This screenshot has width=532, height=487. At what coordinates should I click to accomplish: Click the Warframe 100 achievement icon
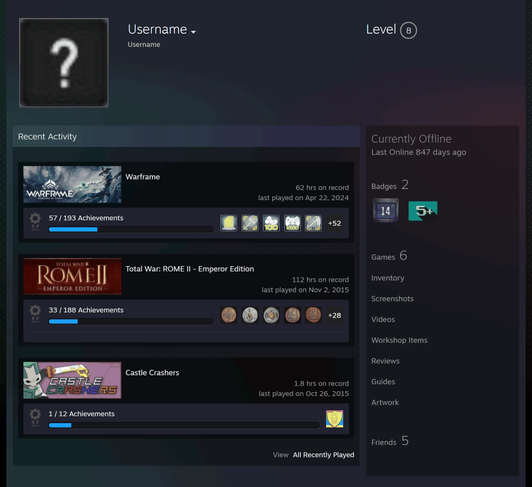click(271, 223)
